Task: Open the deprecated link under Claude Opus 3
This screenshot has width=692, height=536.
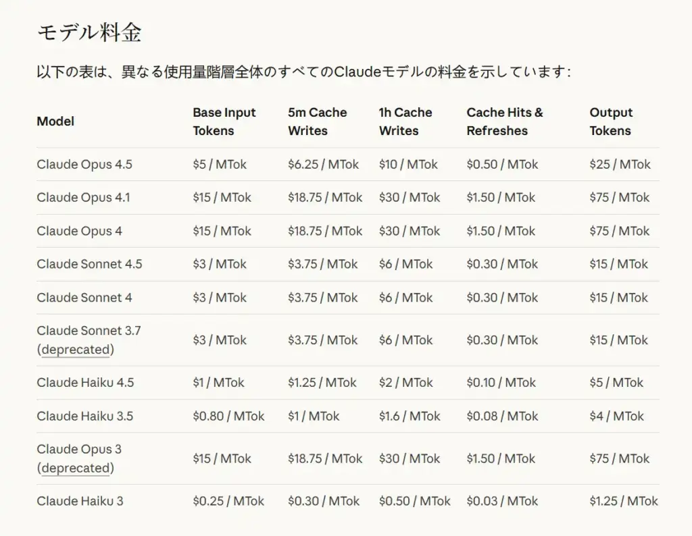Action: coord(76,468)
